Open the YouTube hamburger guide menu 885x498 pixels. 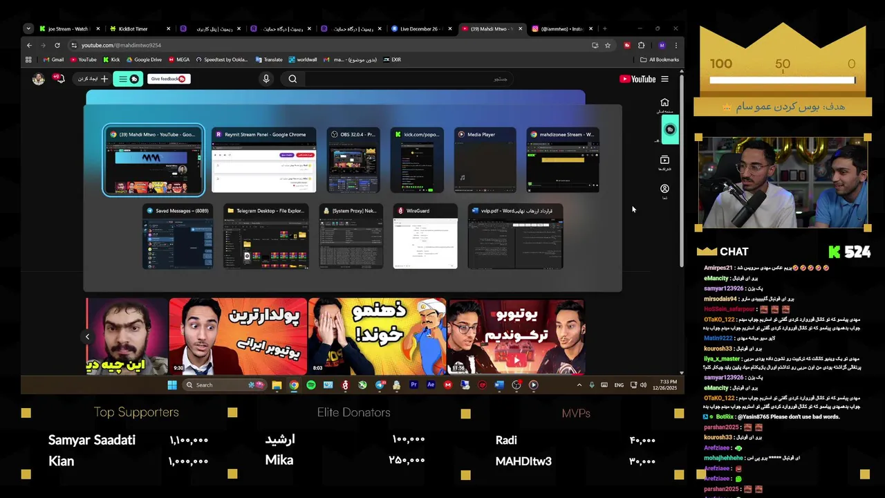(664, 79)
